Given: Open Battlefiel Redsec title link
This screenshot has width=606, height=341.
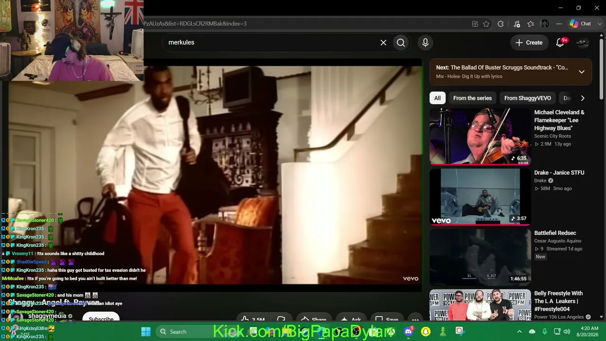Looking at the screenshot, I should coord(555,233).
